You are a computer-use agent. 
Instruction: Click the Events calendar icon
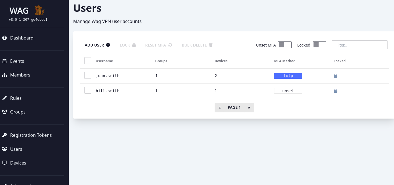pyautogui.click(x=5, y=61)
